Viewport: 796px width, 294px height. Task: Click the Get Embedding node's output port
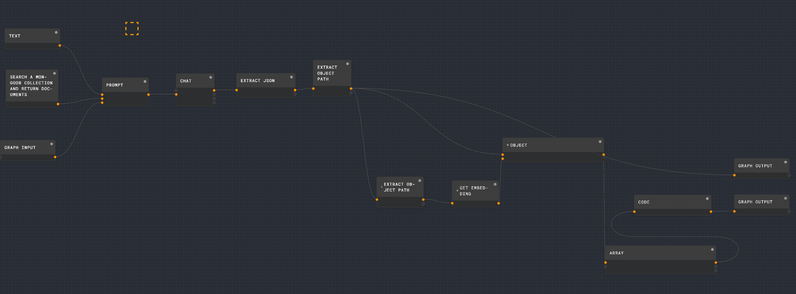(x=498, y=203)
